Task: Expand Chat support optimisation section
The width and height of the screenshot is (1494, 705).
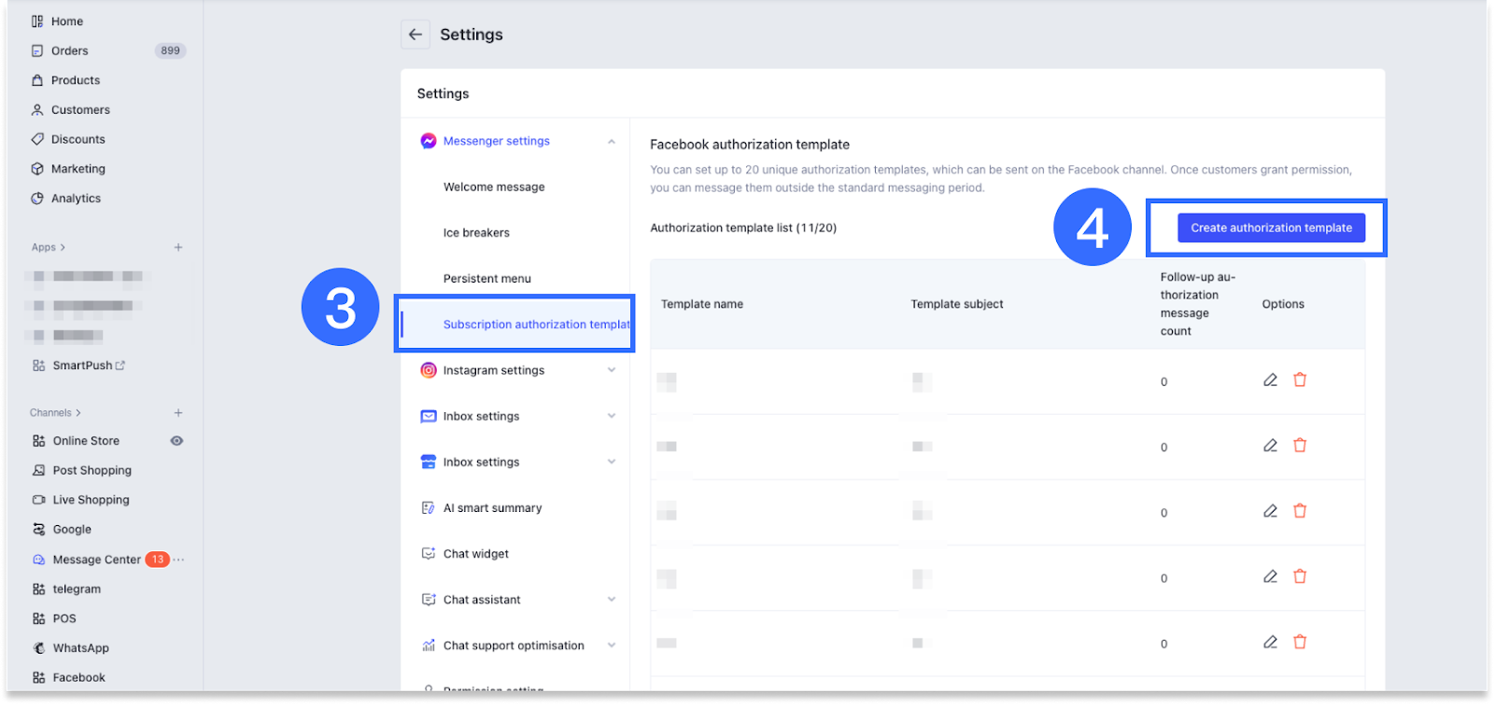Action: click(x=612, y=645)
